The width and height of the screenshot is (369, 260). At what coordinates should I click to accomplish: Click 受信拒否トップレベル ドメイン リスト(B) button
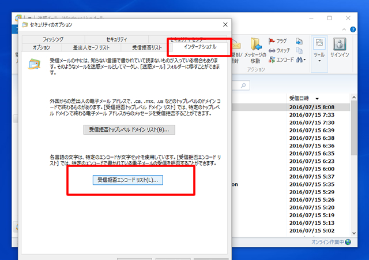click(x=129, y=129)
